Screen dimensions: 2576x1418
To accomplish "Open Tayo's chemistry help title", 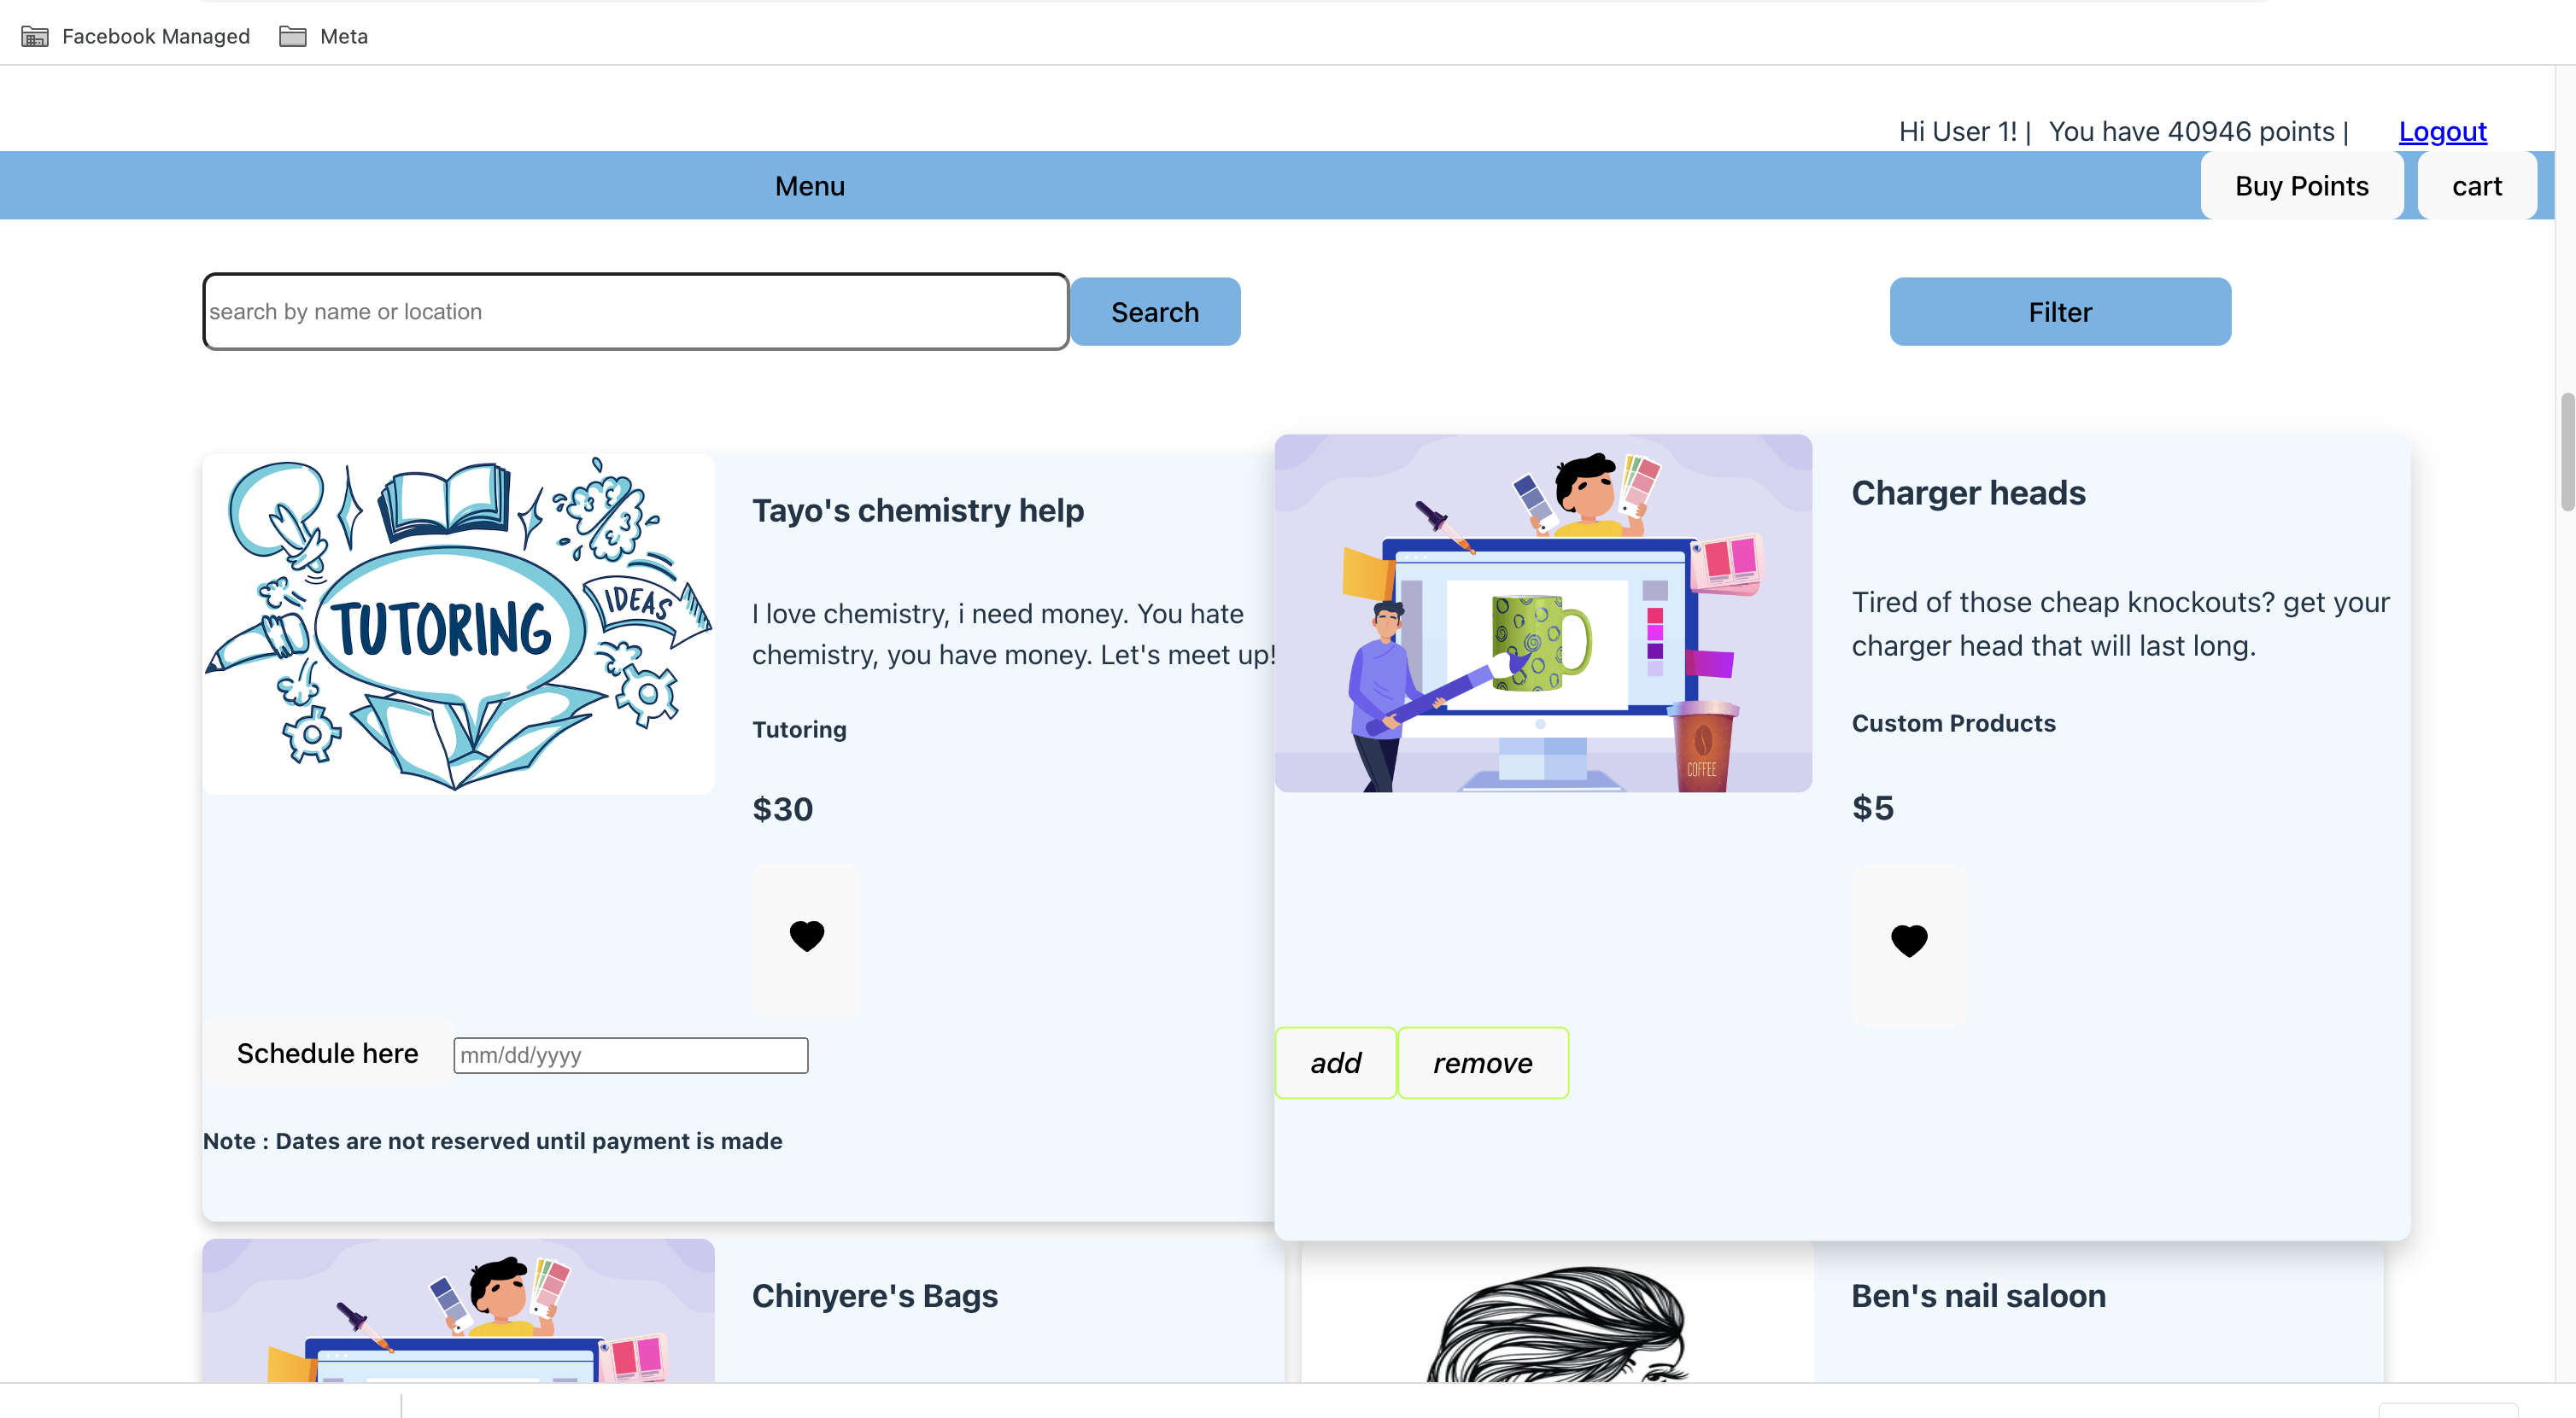I will point(917,510).
